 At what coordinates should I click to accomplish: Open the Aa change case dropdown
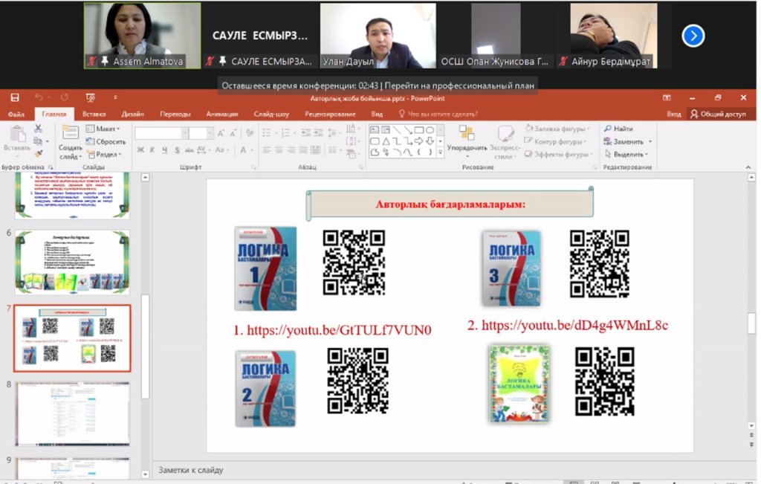(x=221, y=150)
